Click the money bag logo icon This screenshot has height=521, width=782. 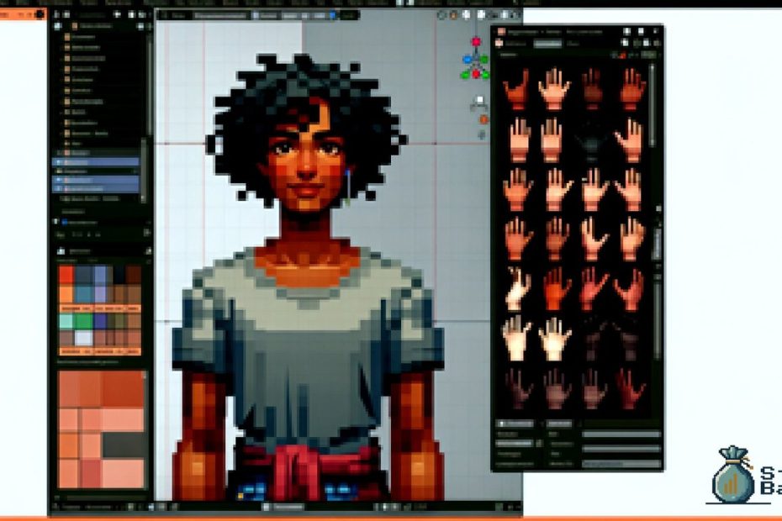(x=732, y=475)
